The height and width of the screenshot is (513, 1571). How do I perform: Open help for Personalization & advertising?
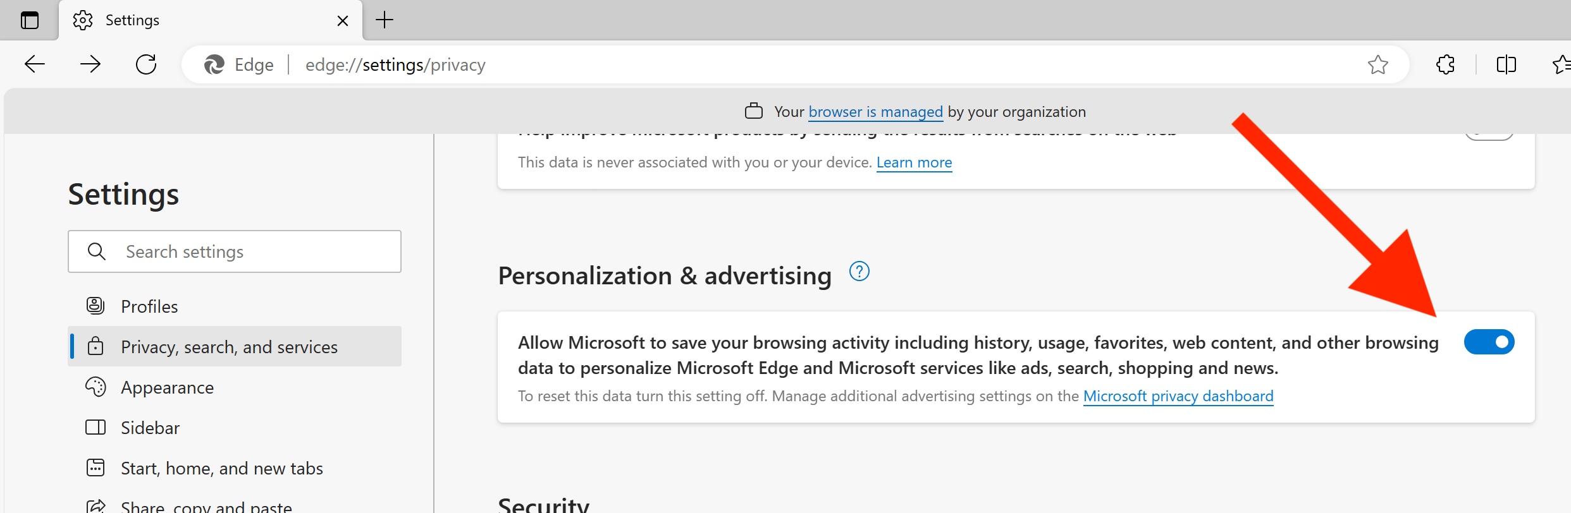tap(859, 272)
